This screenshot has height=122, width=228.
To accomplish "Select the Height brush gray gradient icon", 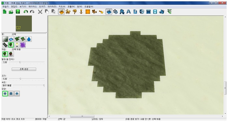I will click(5, 39).
